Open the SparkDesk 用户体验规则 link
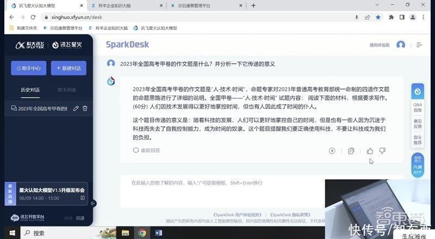 (x=237, y=215)
